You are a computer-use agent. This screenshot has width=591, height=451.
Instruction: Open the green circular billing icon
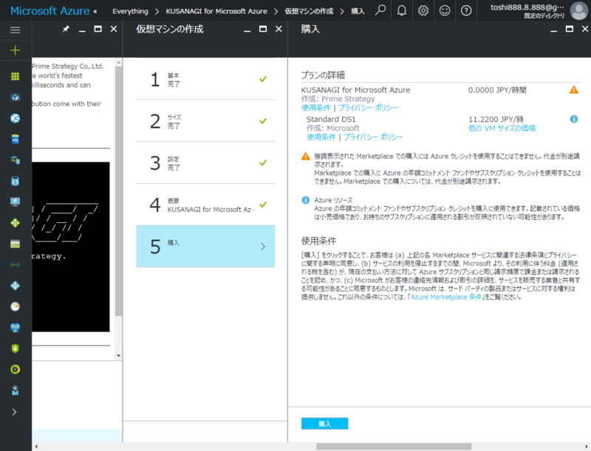(15, 369)
